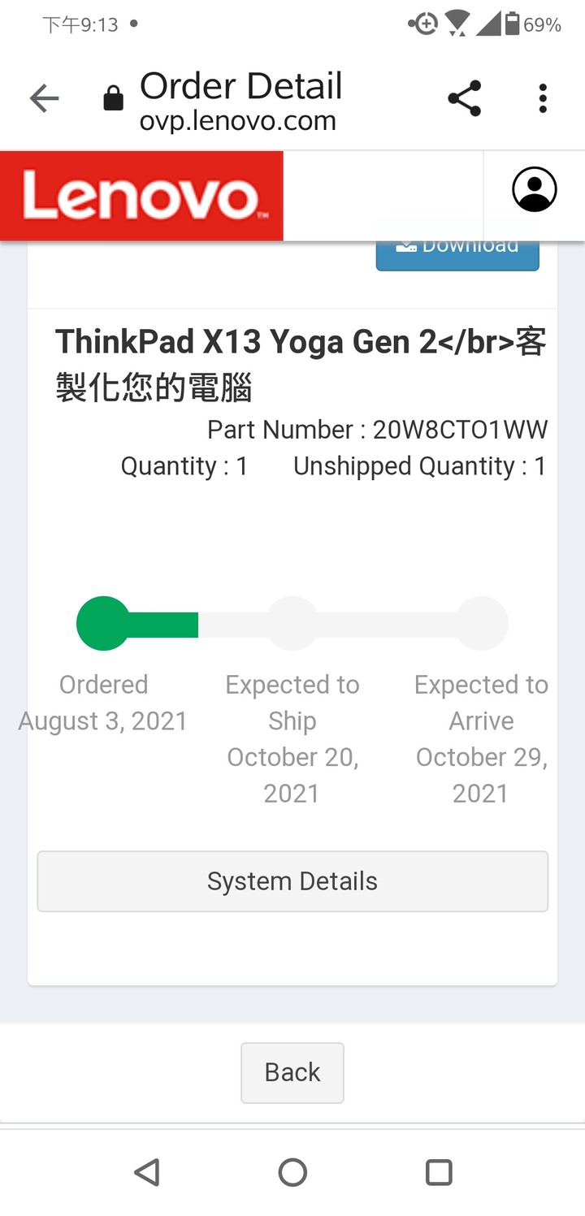This screenshot has width=585, height=1216.
Task: Select the Expected to Arrive progress step
Action: click(482, 624)
